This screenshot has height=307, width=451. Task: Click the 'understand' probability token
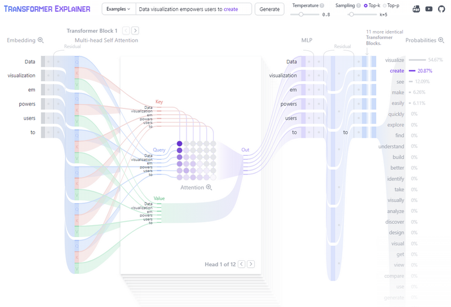click(x=391, y=146)
